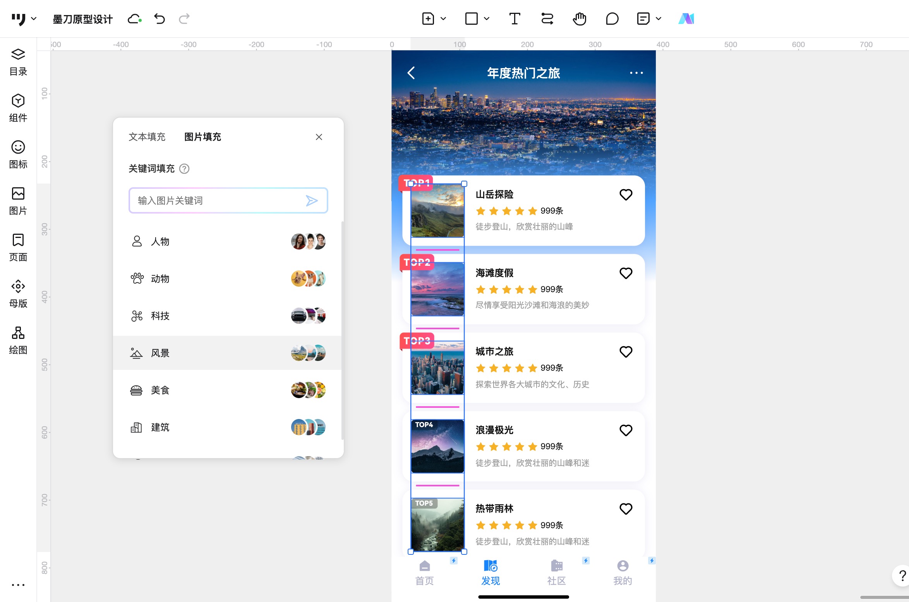
Task: Select the Hand pan tool
Action: point(580,19)
